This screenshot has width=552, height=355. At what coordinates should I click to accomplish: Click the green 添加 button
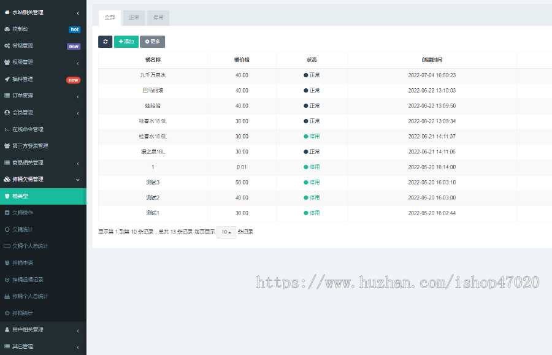(126, 42)
